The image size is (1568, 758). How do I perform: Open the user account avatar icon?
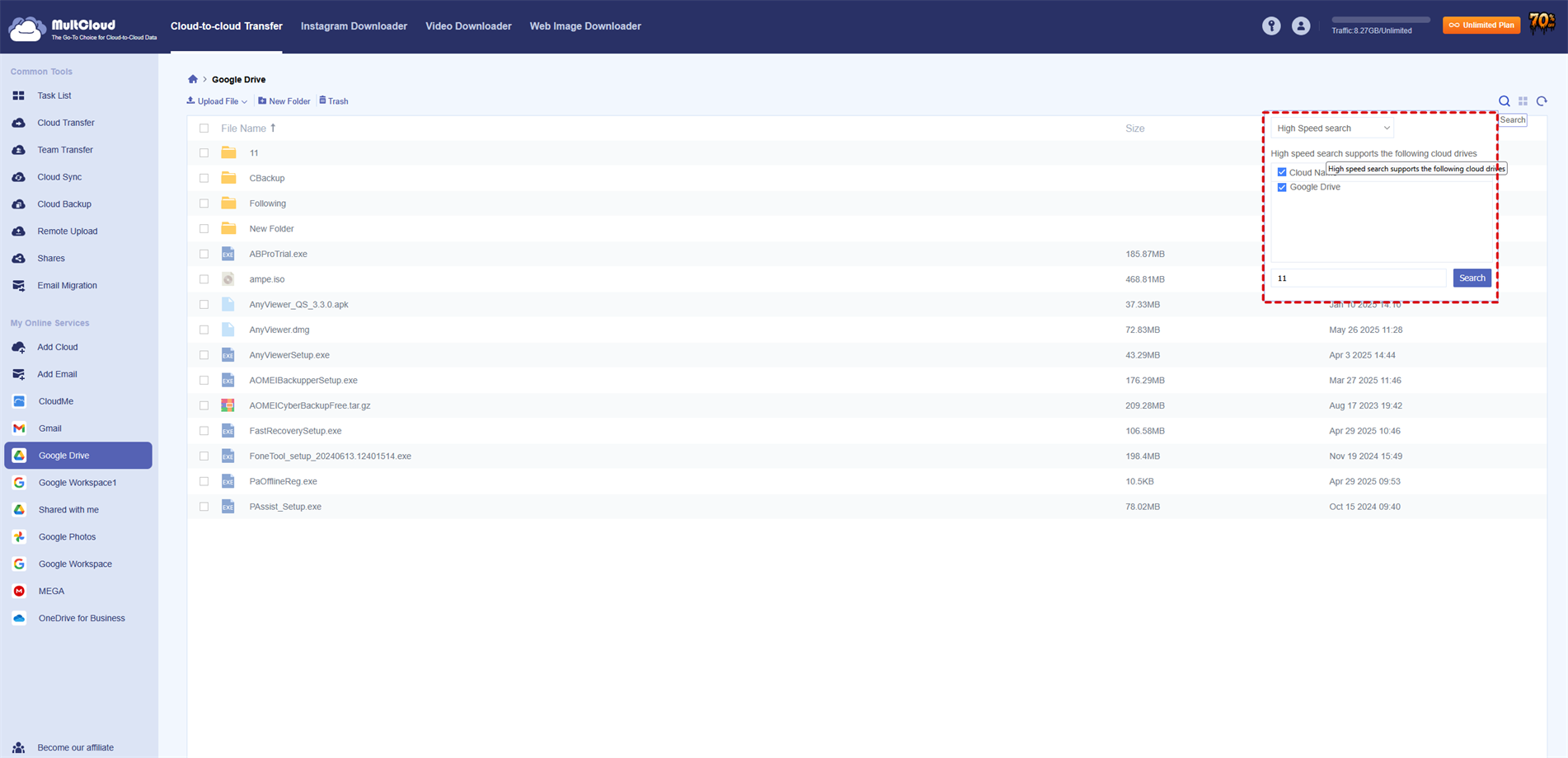point(1301,26)
